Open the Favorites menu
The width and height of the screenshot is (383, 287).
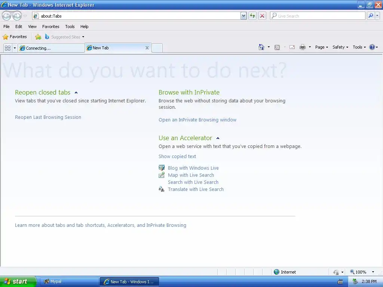(51, 27)
